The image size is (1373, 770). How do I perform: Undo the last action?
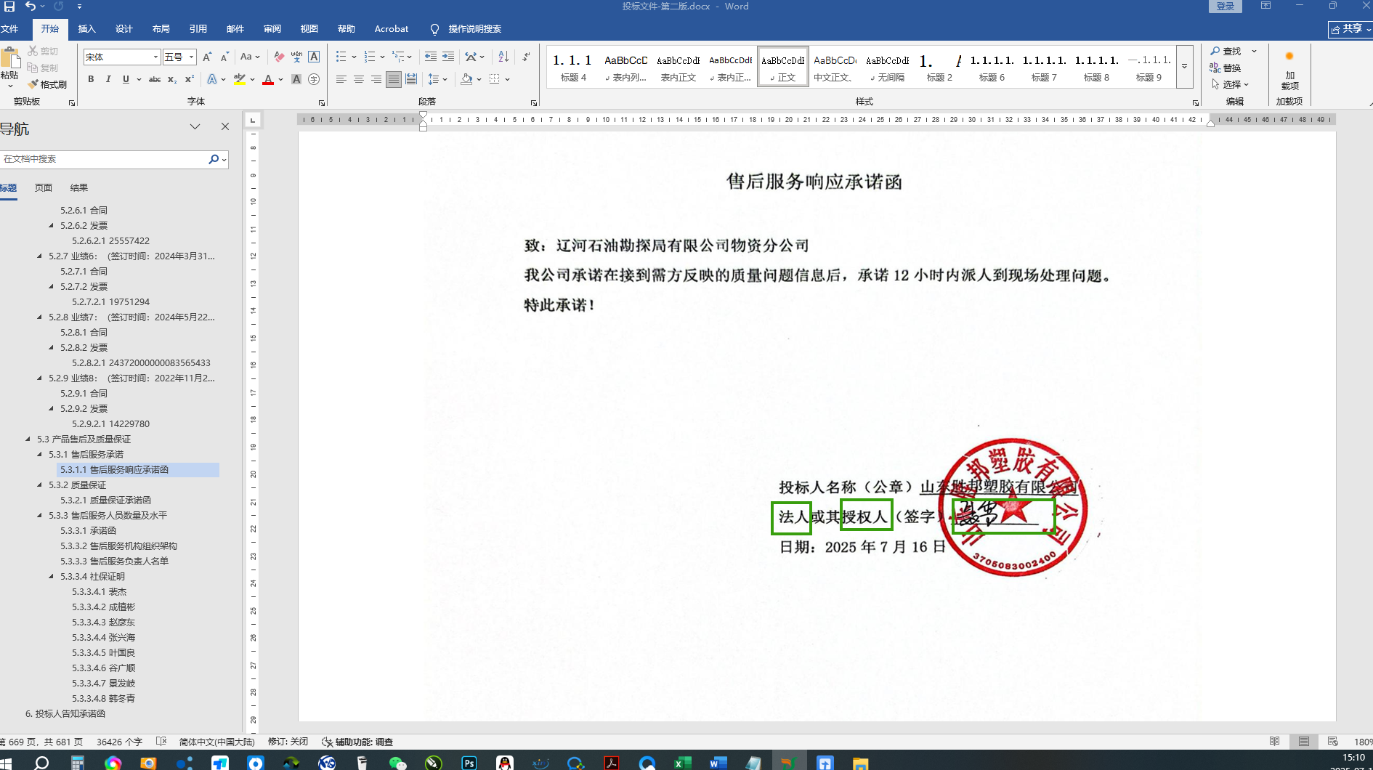point(31,7)
